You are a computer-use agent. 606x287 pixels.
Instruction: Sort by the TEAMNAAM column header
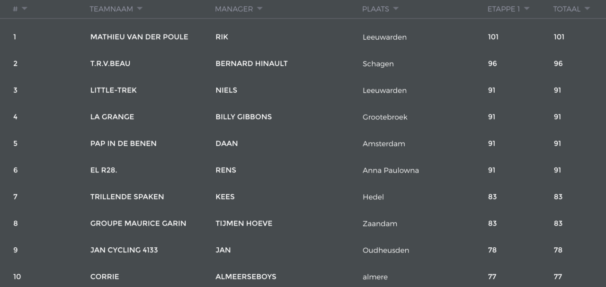[112, 9]
